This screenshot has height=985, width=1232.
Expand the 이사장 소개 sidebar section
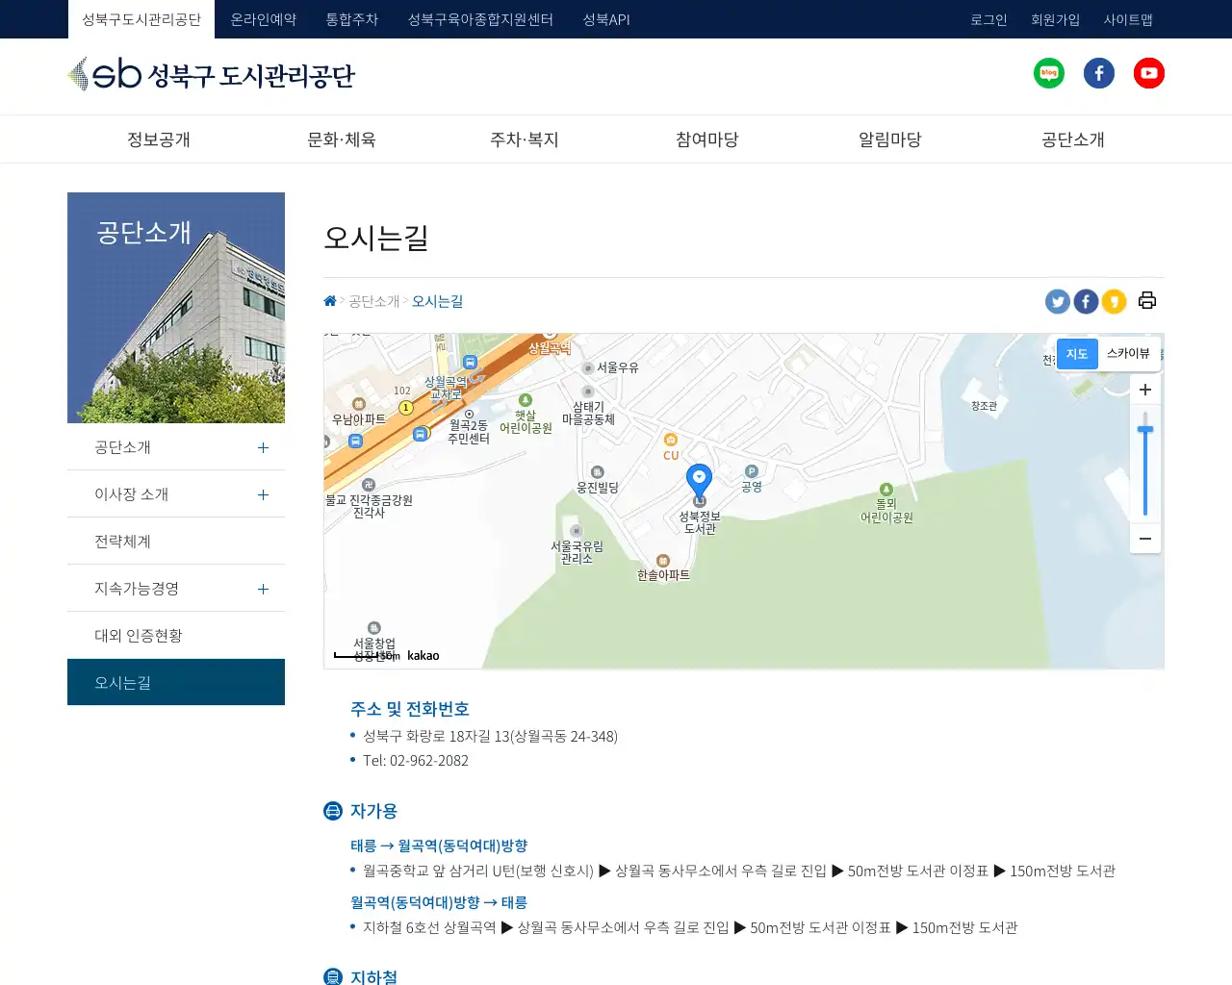pyautogui.click(x=262, y=494)
